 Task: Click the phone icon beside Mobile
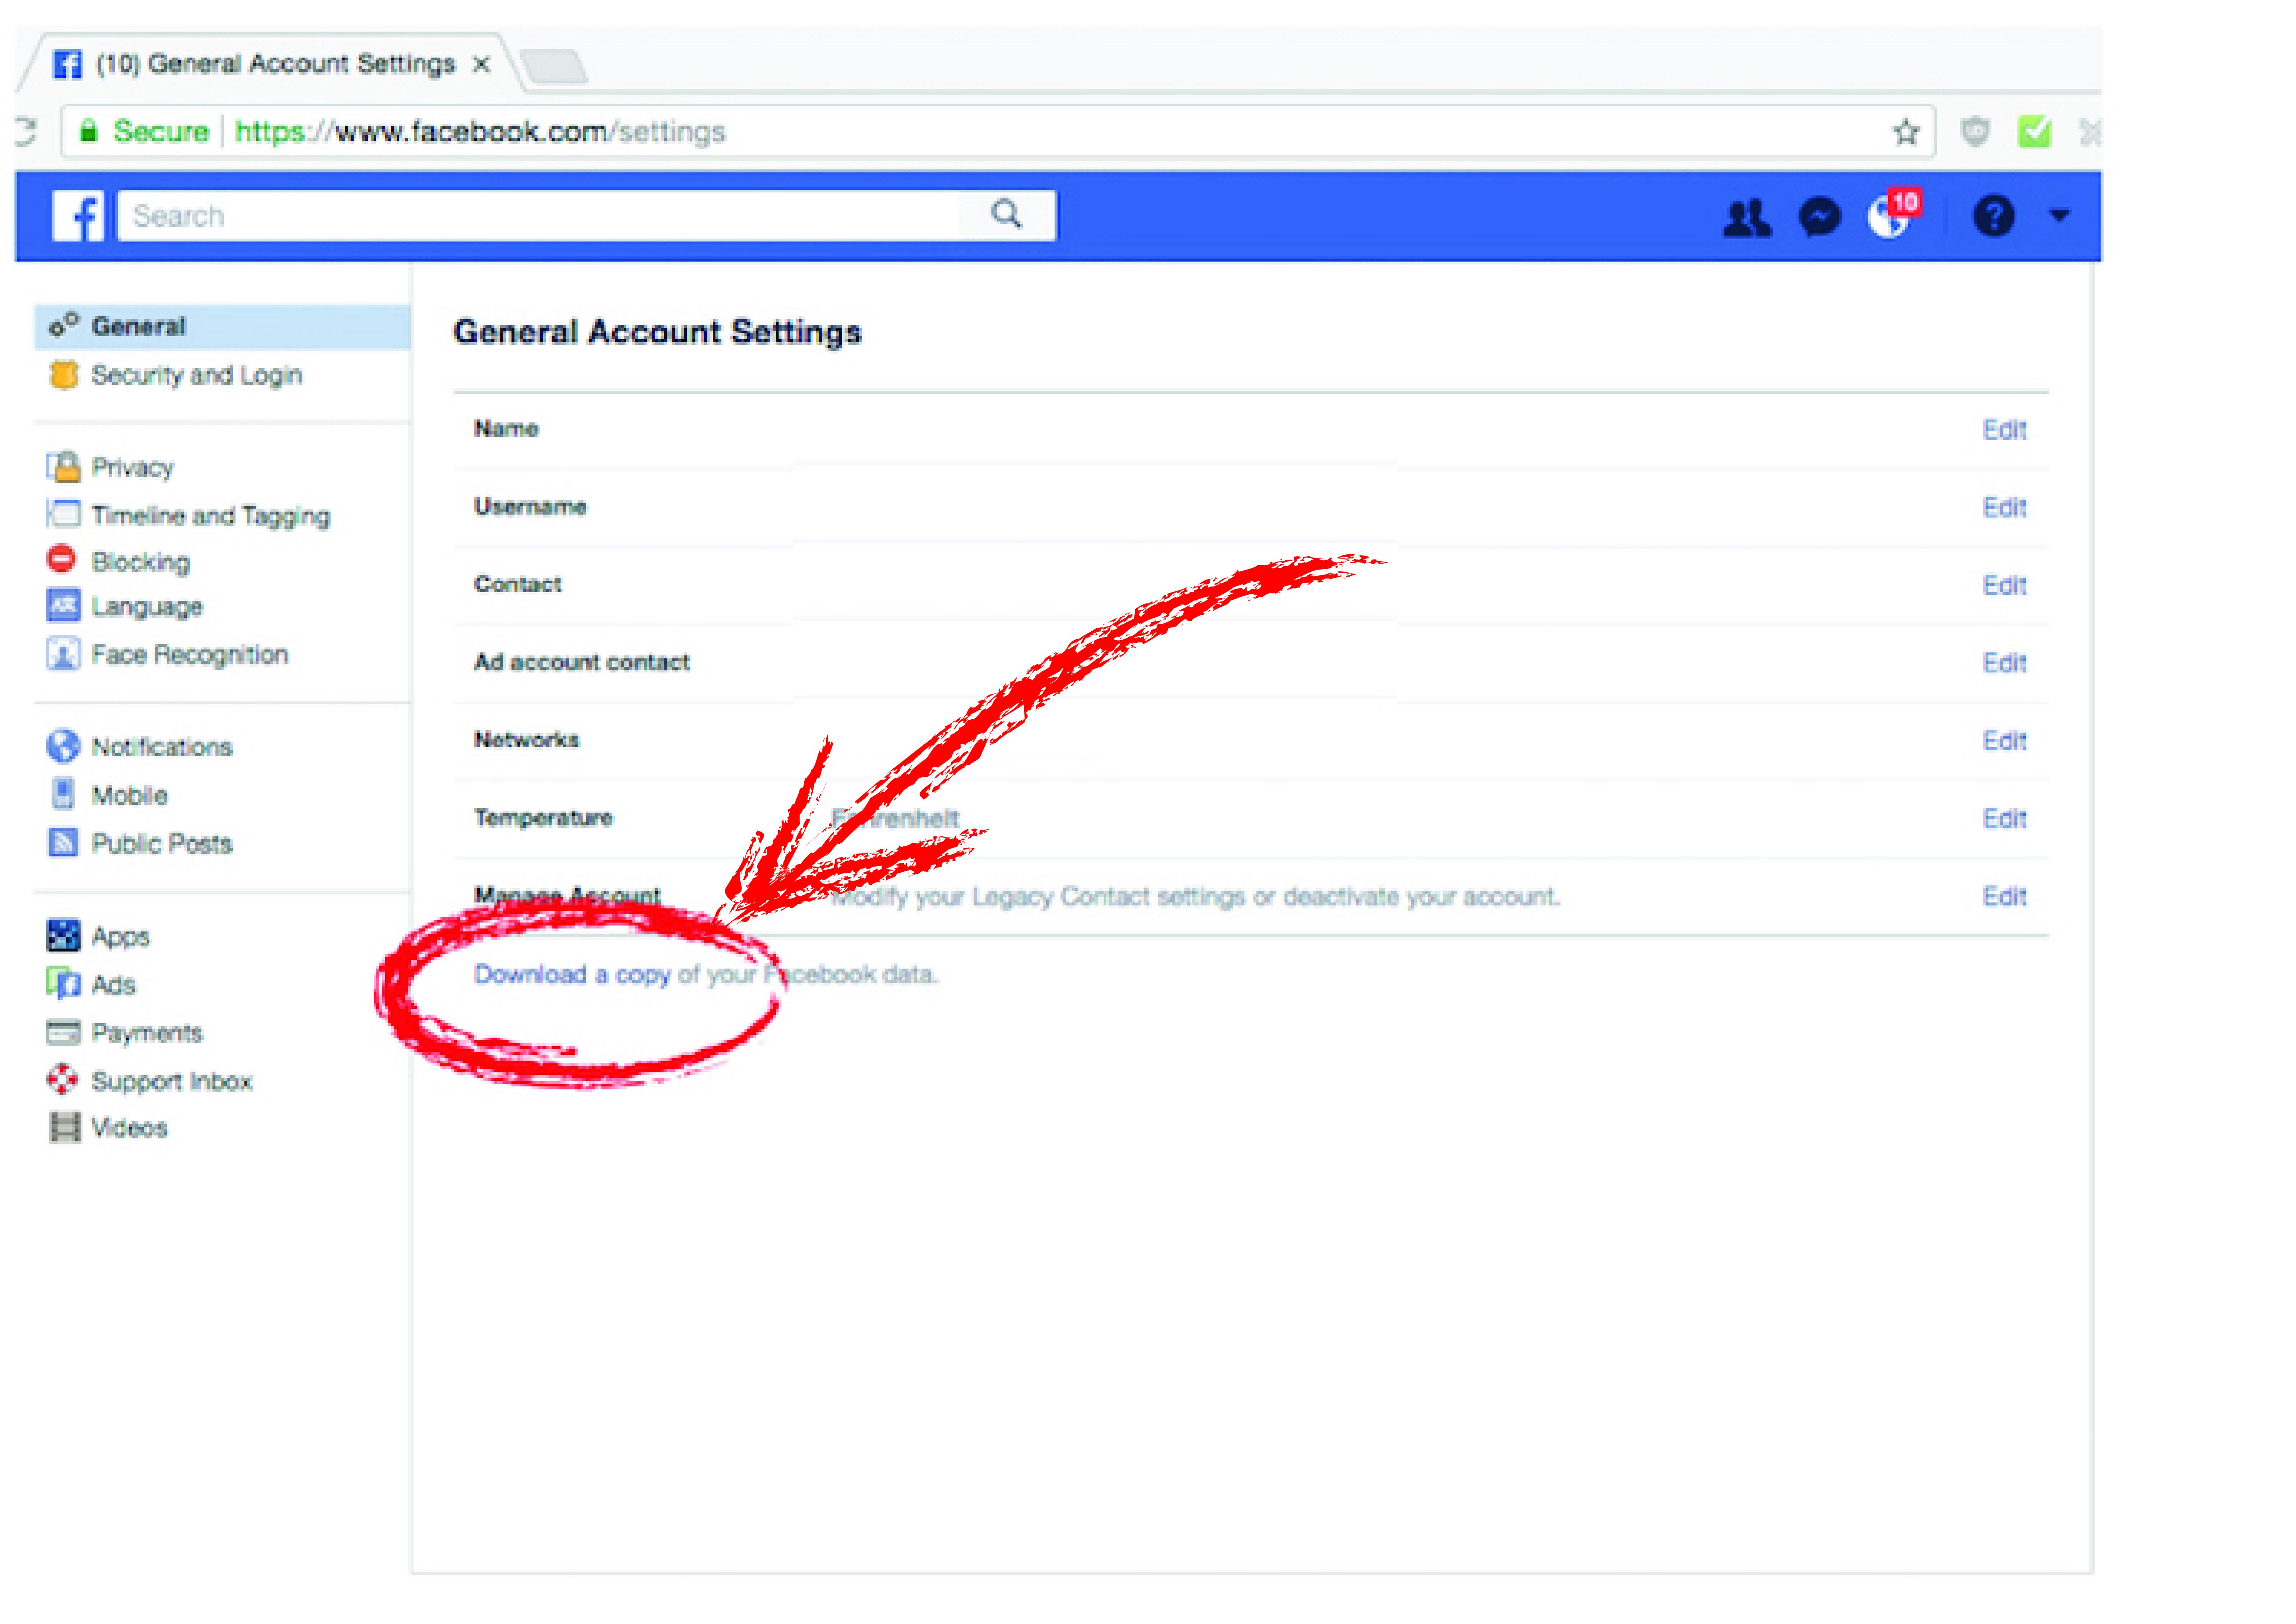pyautogui.click(x=63, y=794)
